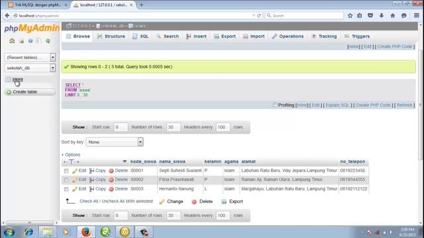Open Firefox hamburger menu
The height and width of the screenshot is (238, 424).
click(417, 16)
